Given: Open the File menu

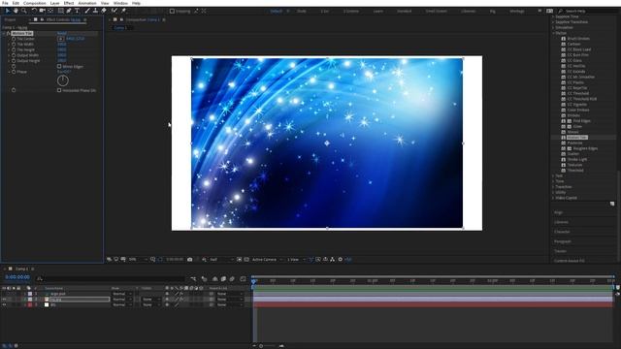Looking at the screenshot, I should click(5, 3).
